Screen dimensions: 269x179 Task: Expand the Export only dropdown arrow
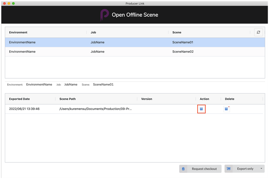tap(261, 169)
